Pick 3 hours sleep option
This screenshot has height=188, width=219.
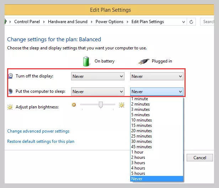pos(156,163)
